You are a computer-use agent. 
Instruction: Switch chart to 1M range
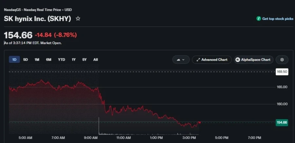[37, 60]
